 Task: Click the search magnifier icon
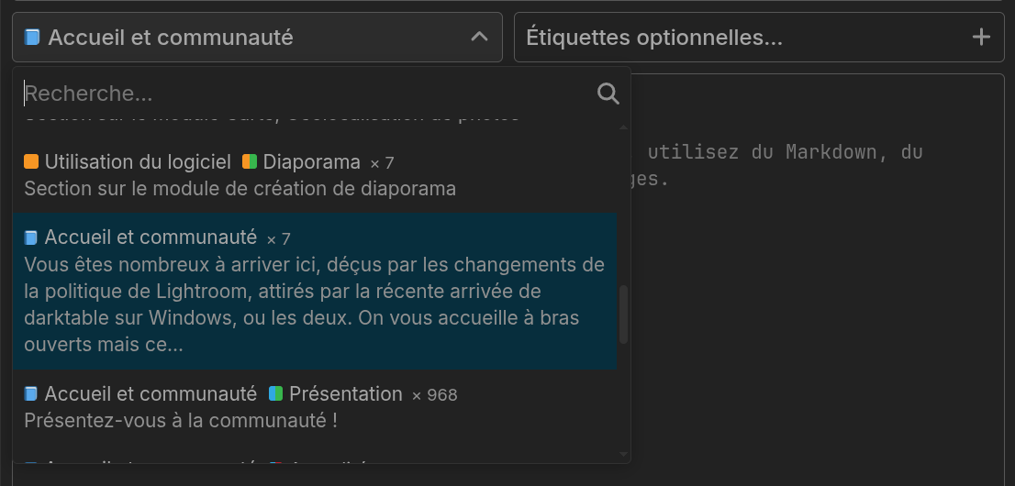pos(608,94)
